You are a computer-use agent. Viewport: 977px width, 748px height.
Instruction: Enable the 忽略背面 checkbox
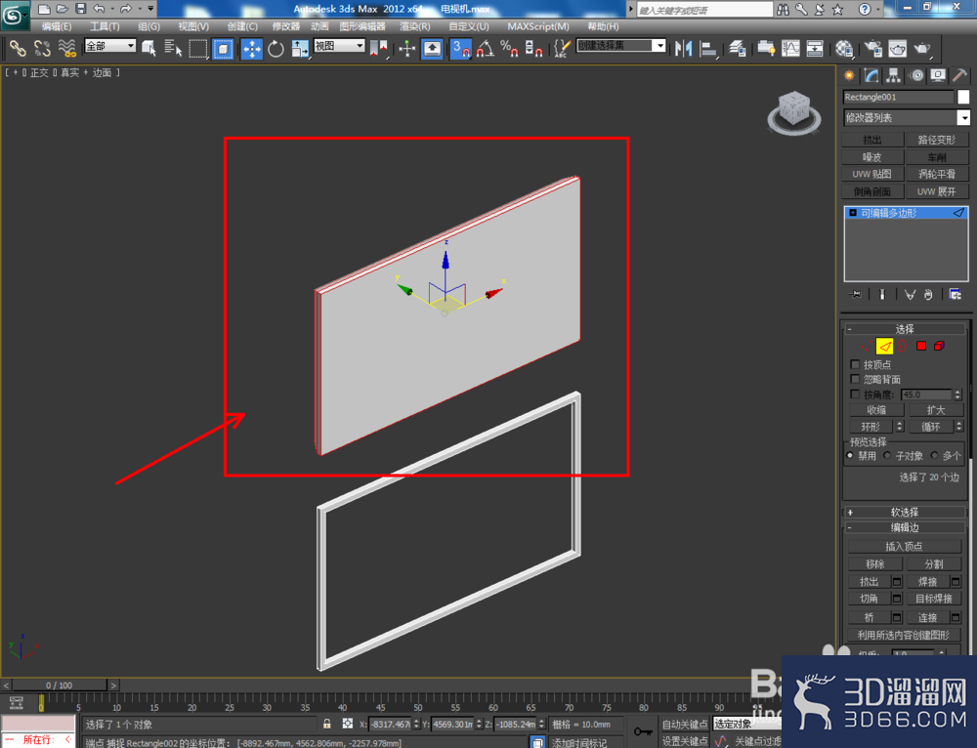855,379
